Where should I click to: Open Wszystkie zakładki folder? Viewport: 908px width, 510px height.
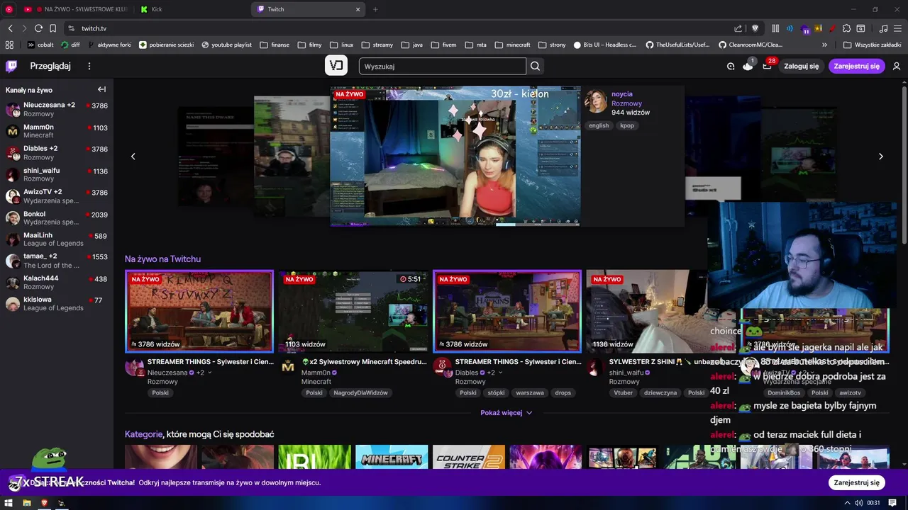pyautogui.click(x=873, y=45)
